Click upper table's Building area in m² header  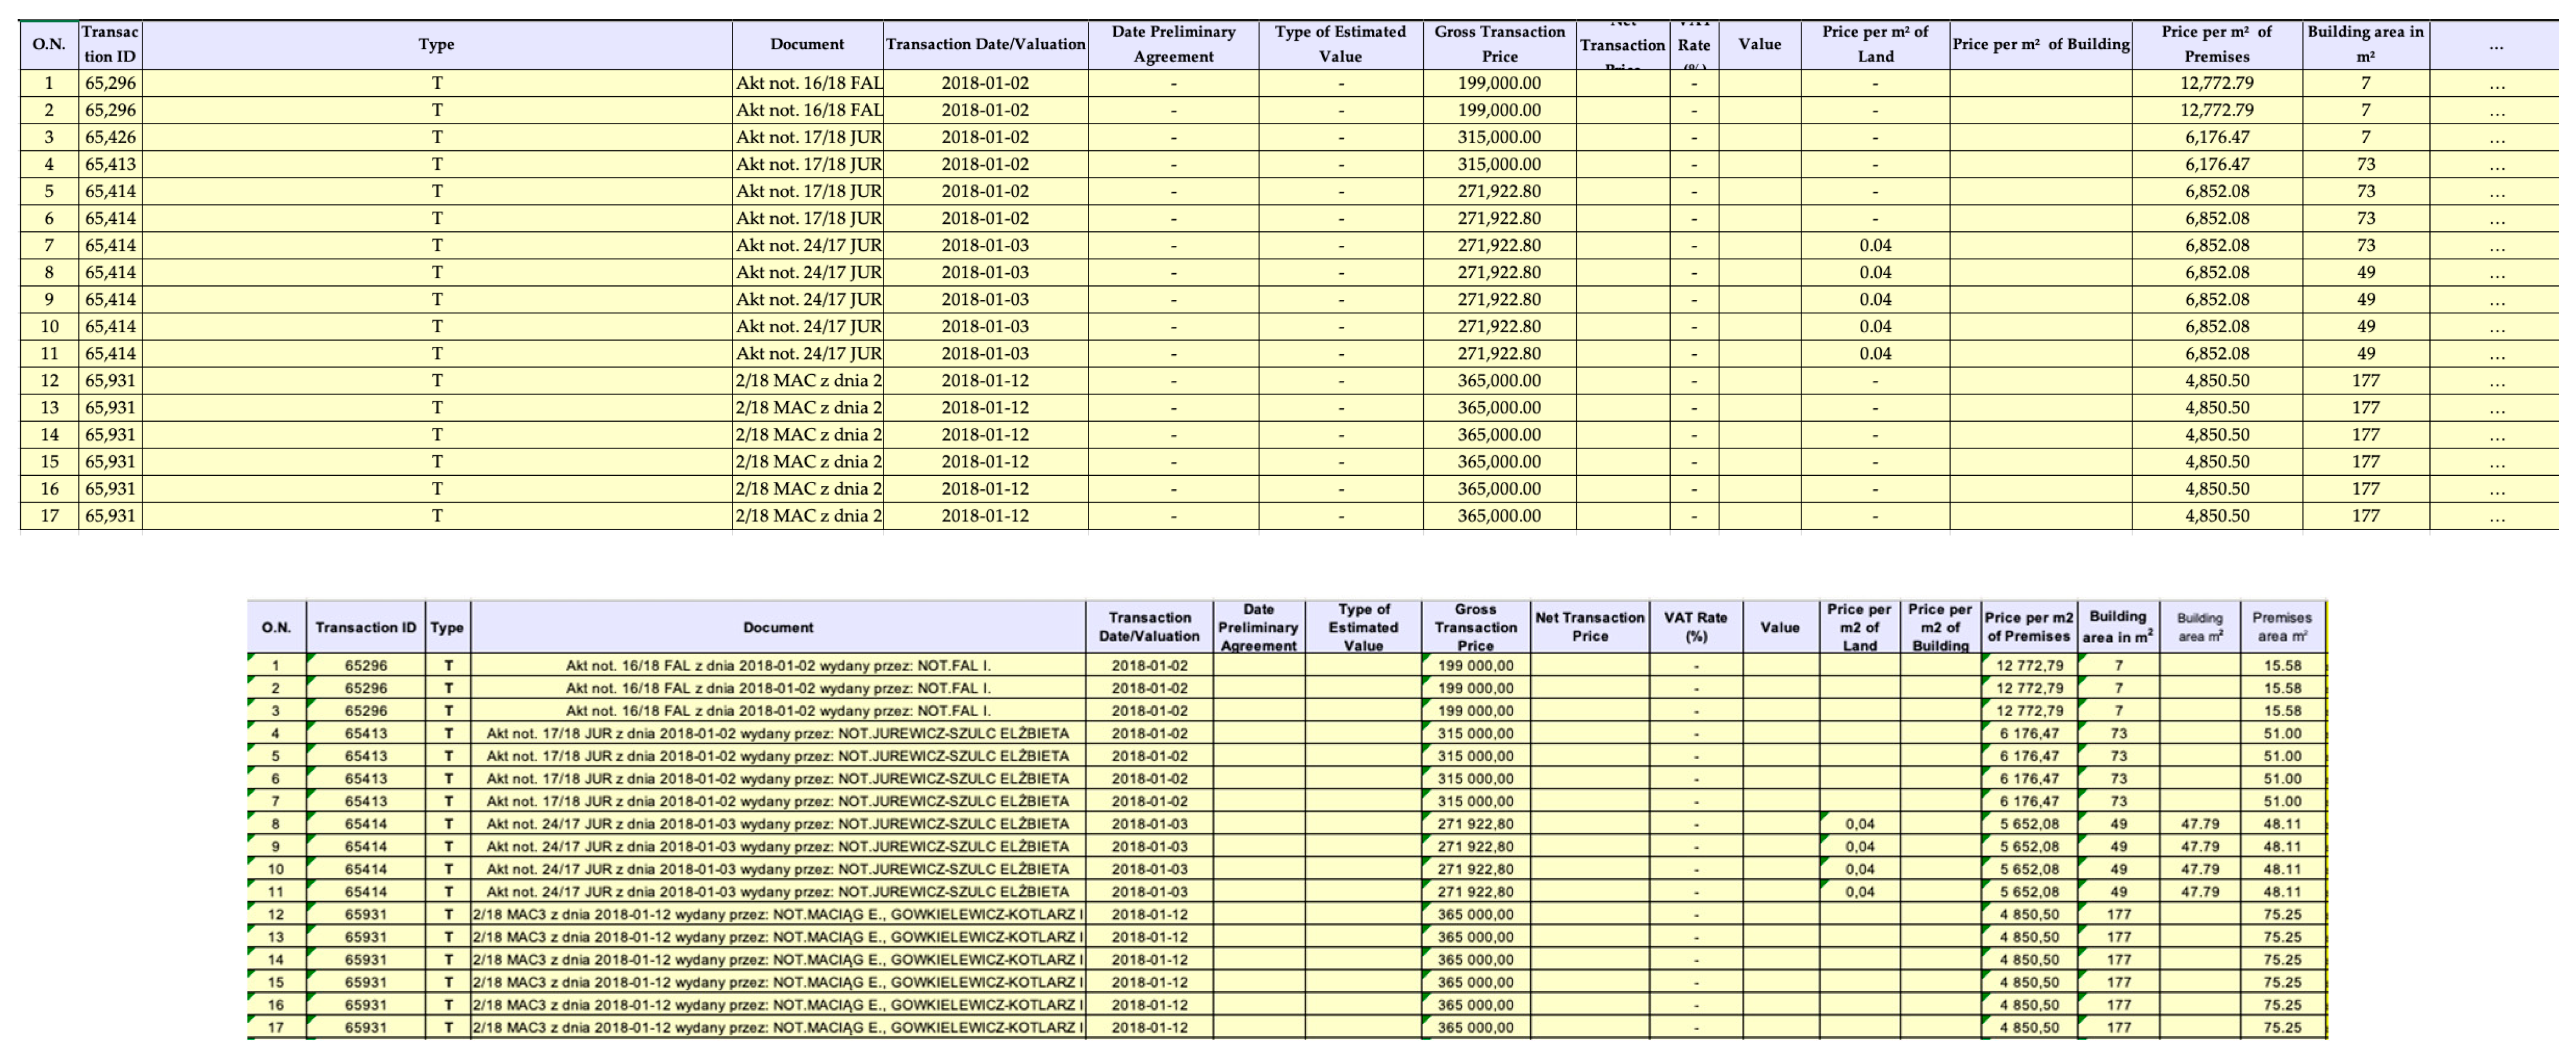pos(2365,45)
